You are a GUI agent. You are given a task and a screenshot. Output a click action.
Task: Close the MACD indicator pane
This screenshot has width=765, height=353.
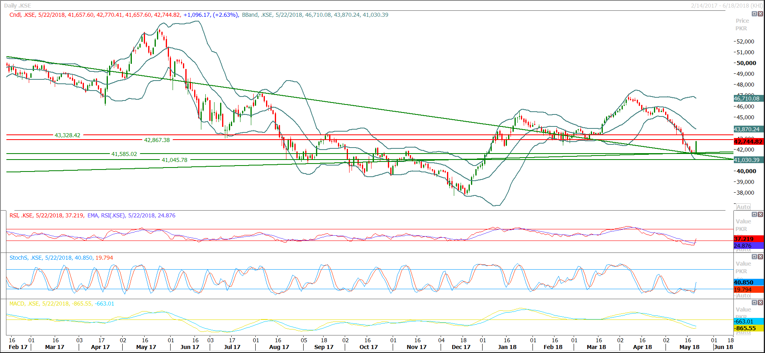click(x=760, y=303)
